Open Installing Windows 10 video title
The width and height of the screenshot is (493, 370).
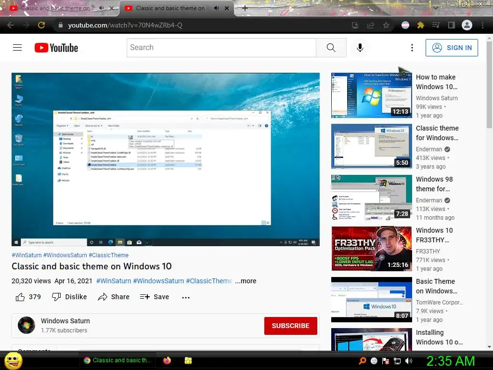(x=439, y=337)
